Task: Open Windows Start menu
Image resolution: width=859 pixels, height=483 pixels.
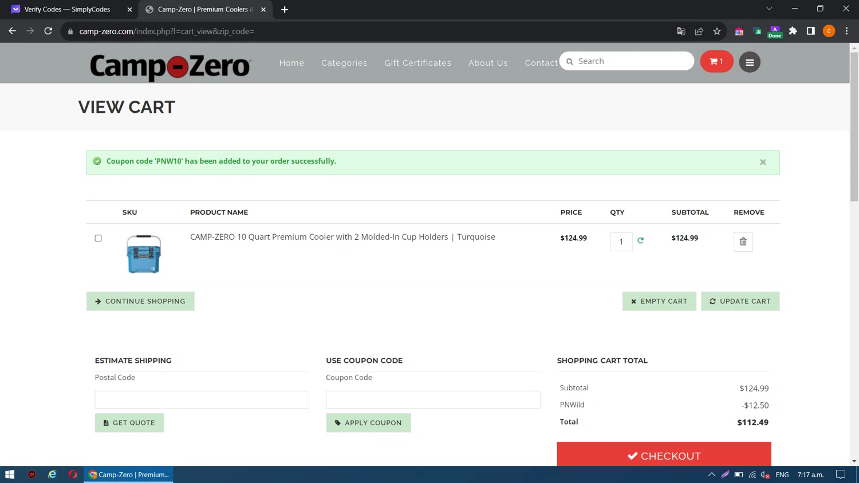Action: (x=10, y=474)
